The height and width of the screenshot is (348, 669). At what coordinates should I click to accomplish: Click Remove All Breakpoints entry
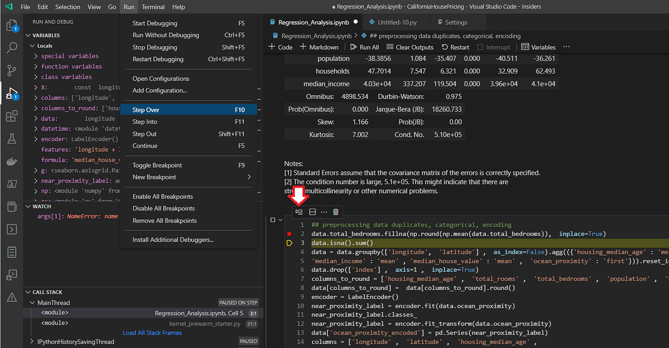pos(189,221)
